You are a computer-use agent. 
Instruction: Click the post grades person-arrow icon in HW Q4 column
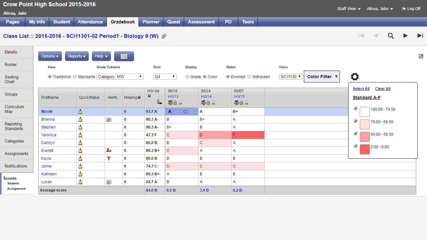click(160, 102)
